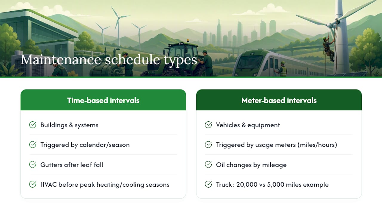Click the checkmark icon next to Triggered by calendar/season
382x215 pixels.
pyautogui.click(x=33, y=145)
